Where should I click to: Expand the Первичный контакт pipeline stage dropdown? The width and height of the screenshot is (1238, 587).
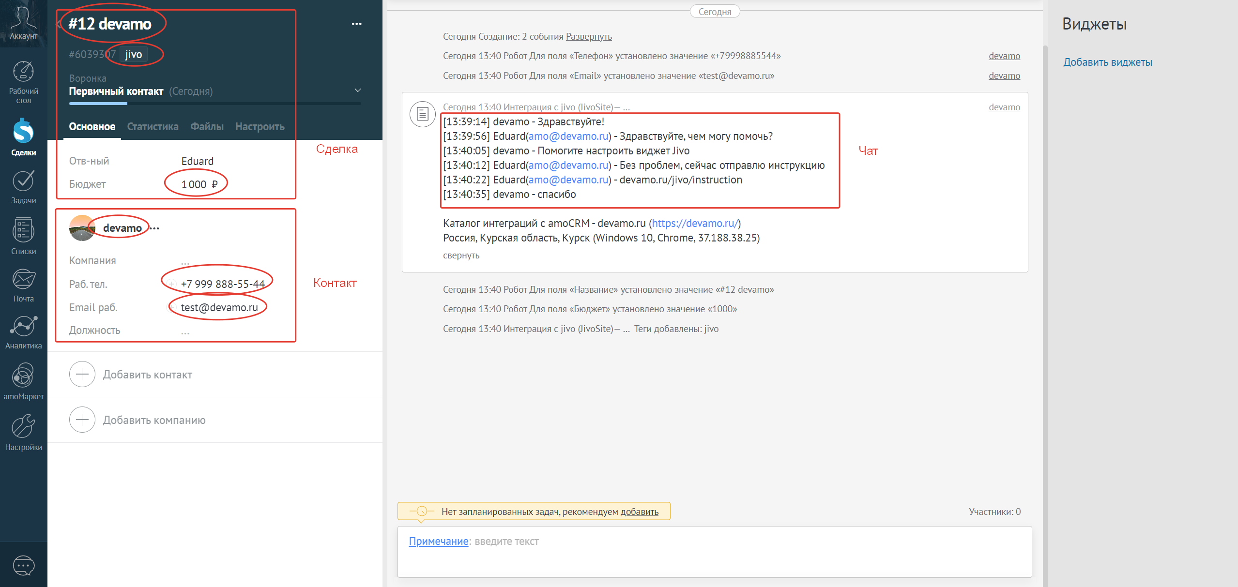[358, 90]
